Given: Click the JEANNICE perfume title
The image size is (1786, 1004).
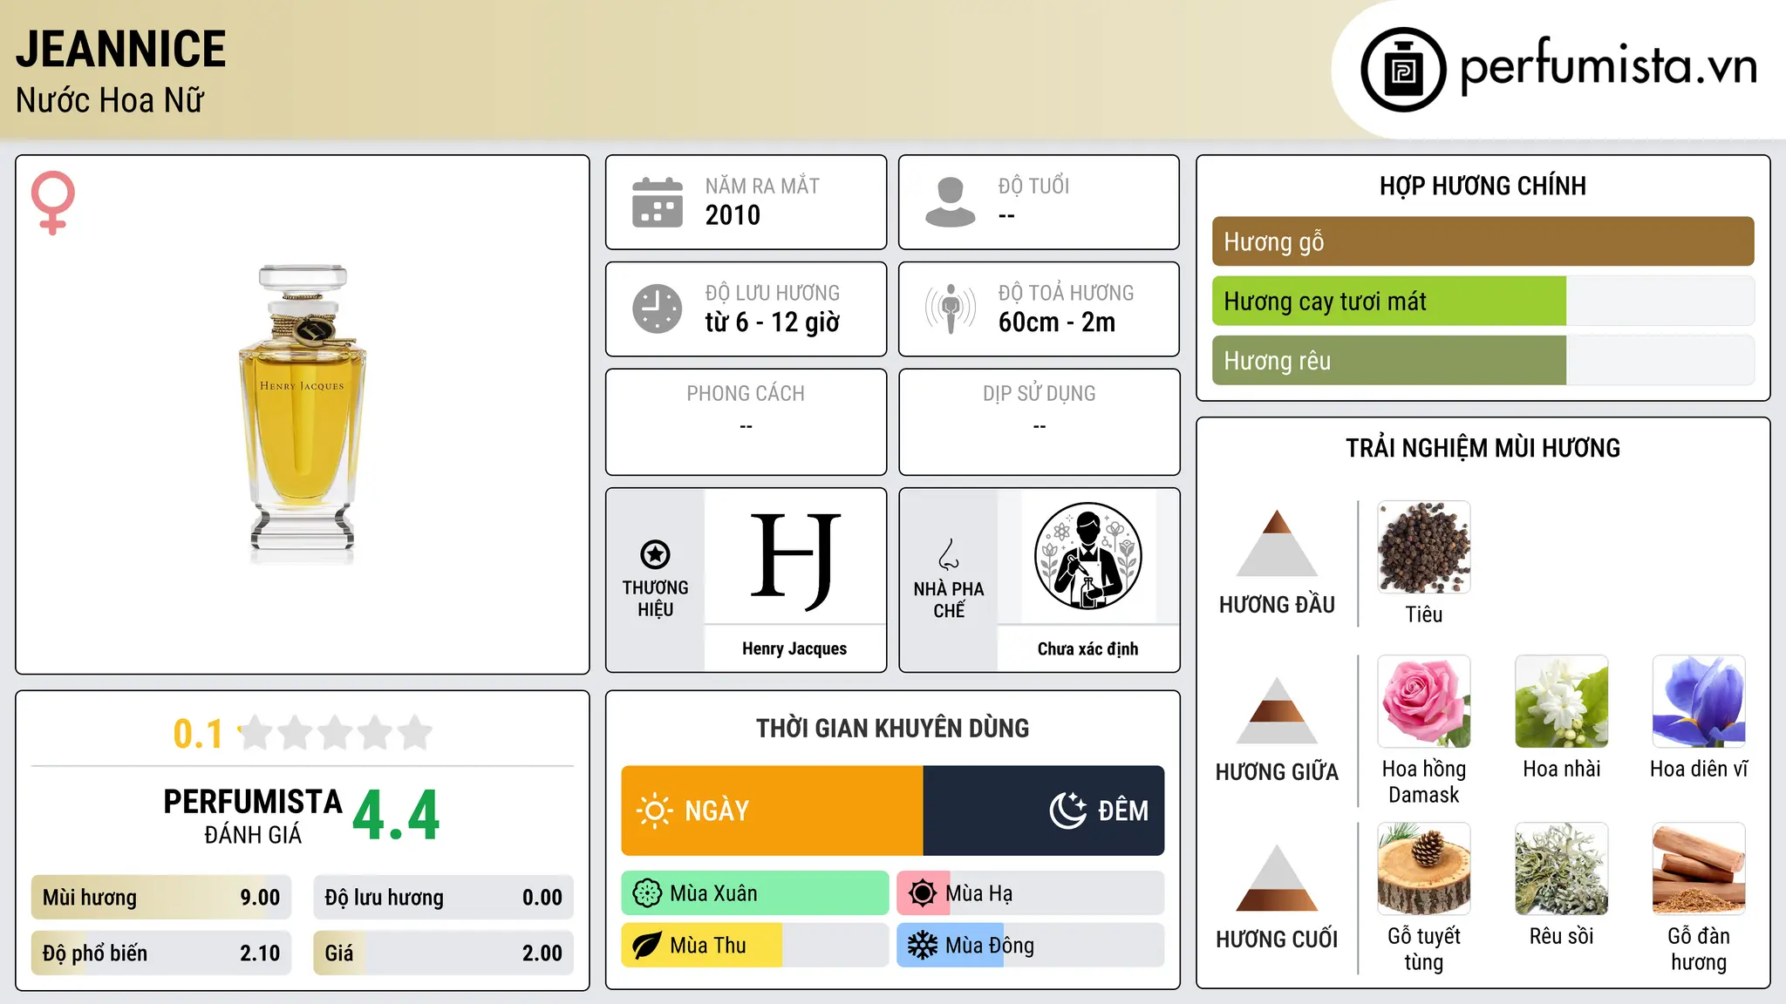Looking at the screenshot, I should 121,49.
